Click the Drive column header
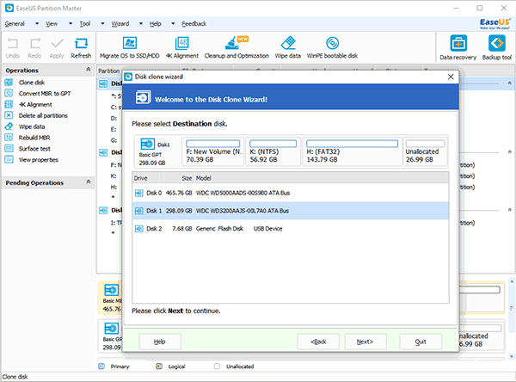Screen dimensions: 516x382 [x=148, y=178]
